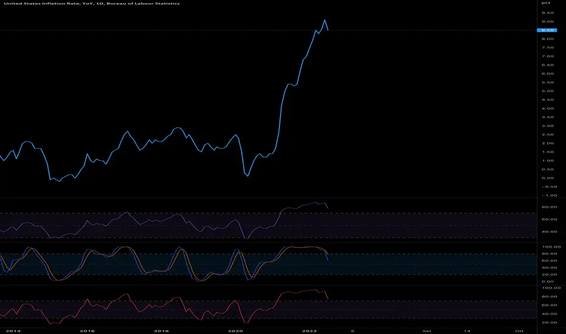Click the 9.50 level on the price axis
The width and height of the screenshot is (566, 334).
tap(548, 13)
